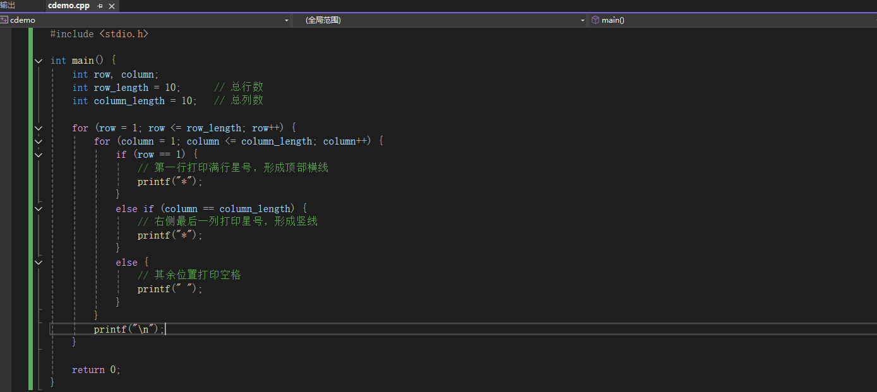Click the 'int row, column;' declaration

(116, 74)
